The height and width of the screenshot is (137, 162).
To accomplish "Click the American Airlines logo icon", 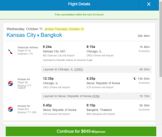I will 10,52.
